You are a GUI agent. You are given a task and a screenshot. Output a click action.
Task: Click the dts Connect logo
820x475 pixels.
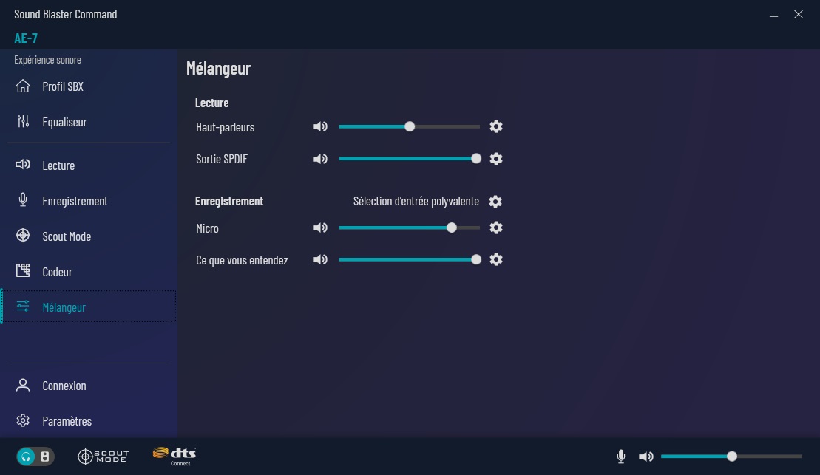coord(174,457)
